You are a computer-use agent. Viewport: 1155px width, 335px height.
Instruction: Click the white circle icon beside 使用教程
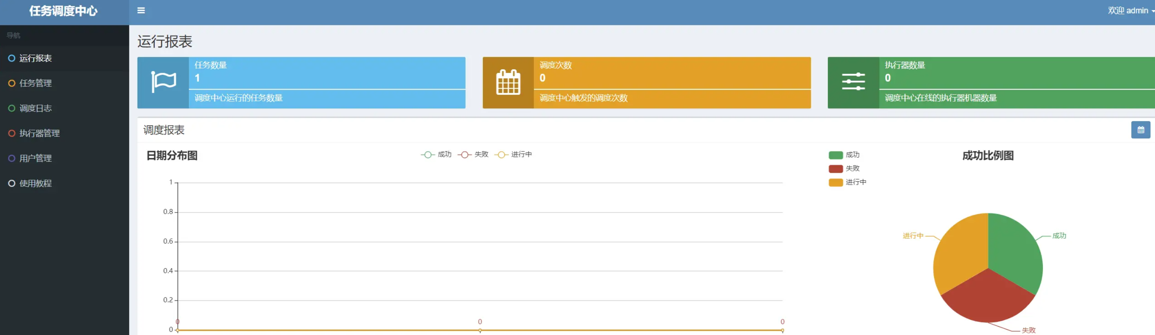point(12,184)
